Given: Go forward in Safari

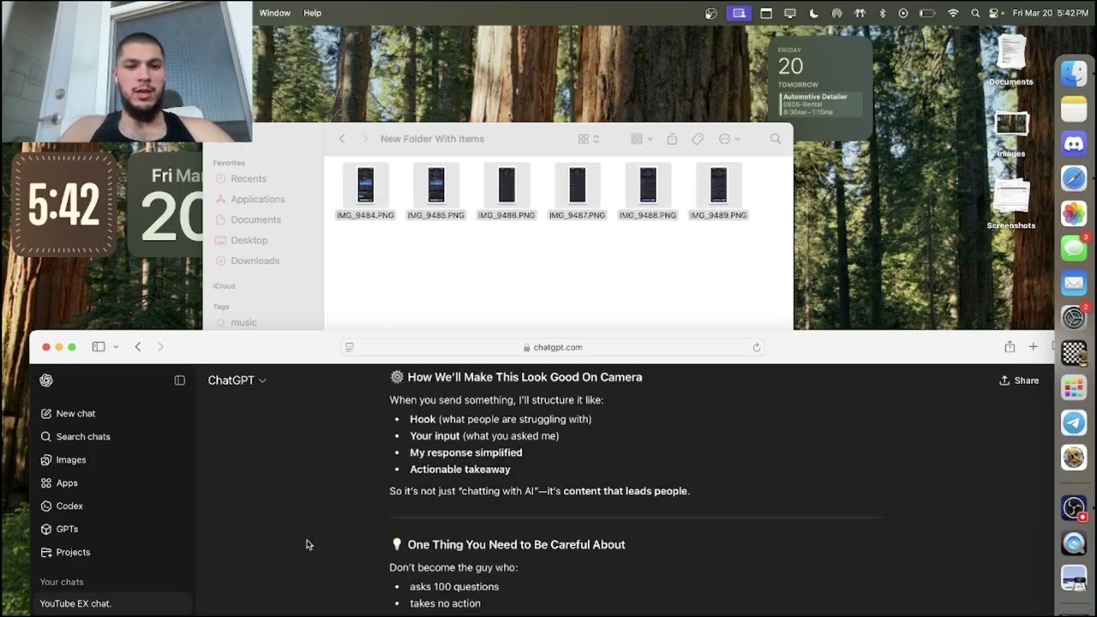Looking at the screenshot, I should (x=160, y=347).
